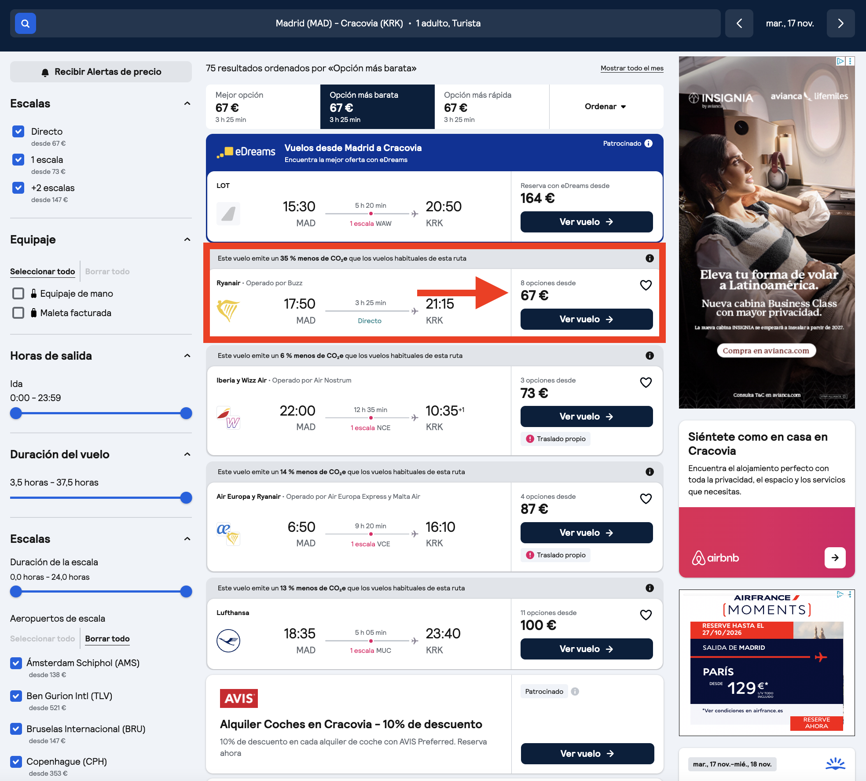Open sponsored info icon in eDreams banner
866x781 pixels.
(649, 144)
